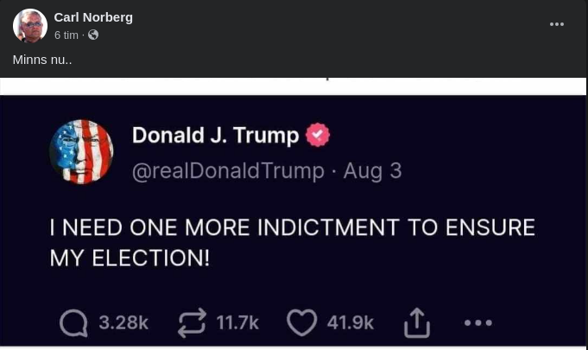Viewport: 588px width, 350px height.
Task: Click the Minns nu.. post caption
Action: click(42, 60)
